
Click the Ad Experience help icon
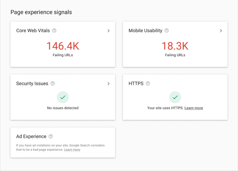[51, 137]
